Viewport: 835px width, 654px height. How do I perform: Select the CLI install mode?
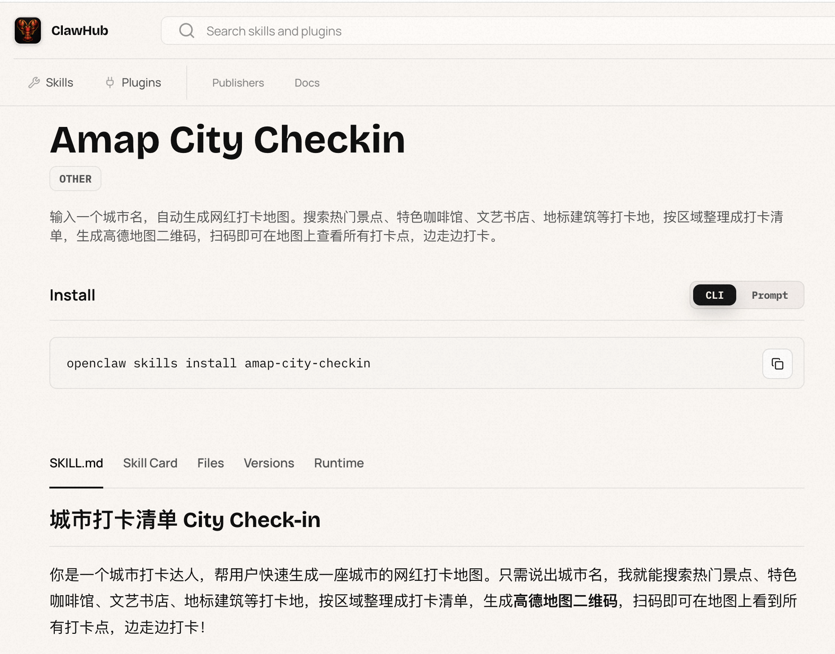coord(714,295)
